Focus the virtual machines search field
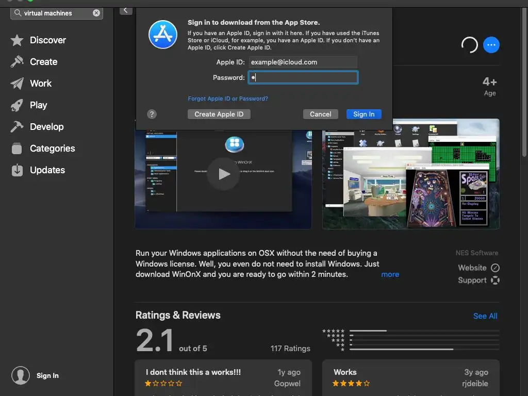 [x=57, y=13]
